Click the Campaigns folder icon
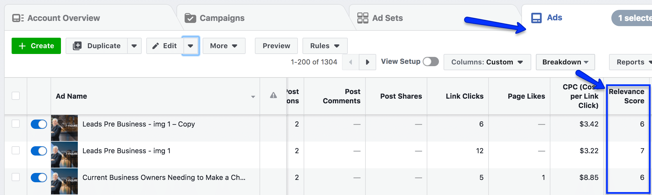Screen dimensions: 652x195 point(190,18)
